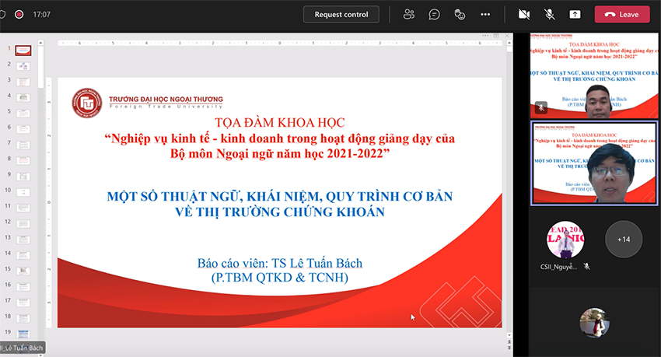Click the bottom participant round avatar
Image resolution: width=661 pixels, height=357 pixels.
pos(594,323)
